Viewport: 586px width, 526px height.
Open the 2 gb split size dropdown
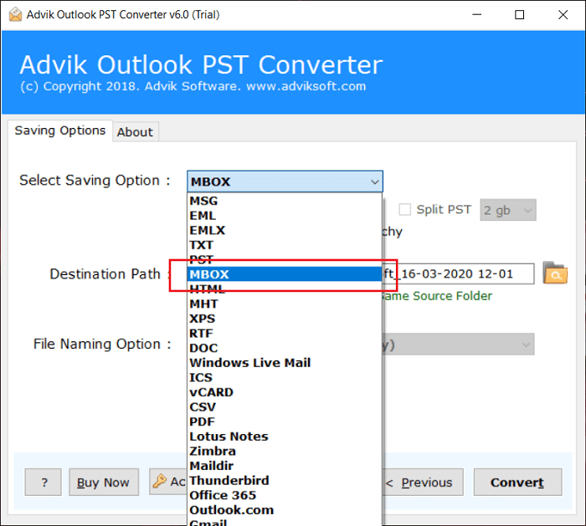508,210
